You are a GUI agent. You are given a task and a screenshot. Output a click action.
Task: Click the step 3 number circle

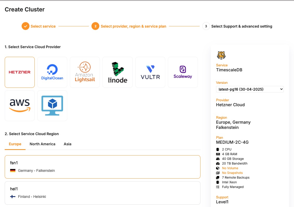tap(206, 26)
